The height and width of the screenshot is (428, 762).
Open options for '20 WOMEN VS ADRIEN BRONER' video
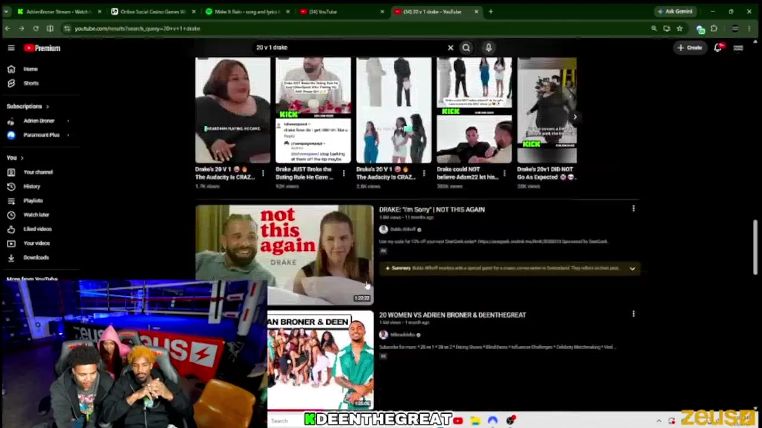point(633,314)
